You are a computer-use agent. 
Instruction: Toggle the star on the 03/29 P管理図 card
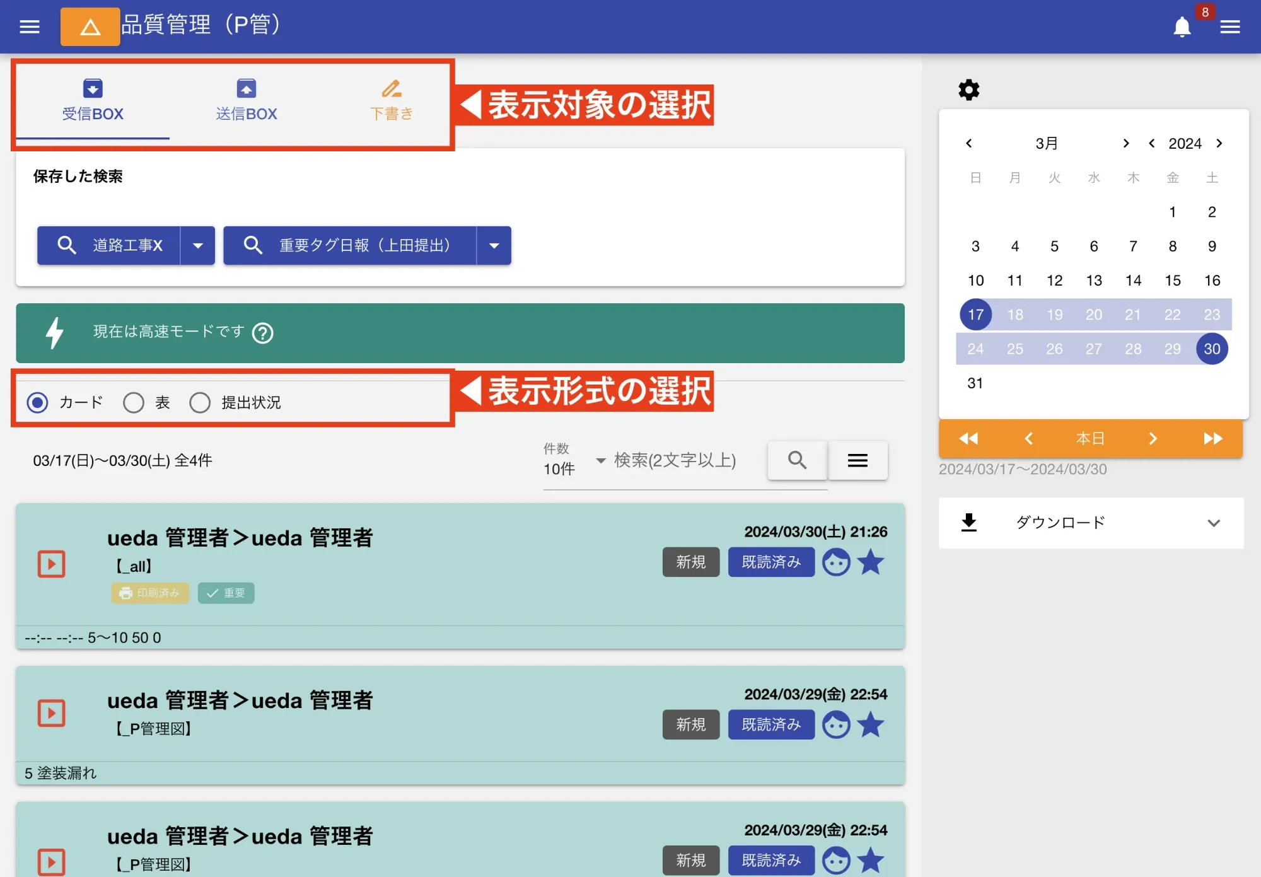(871, 724)
